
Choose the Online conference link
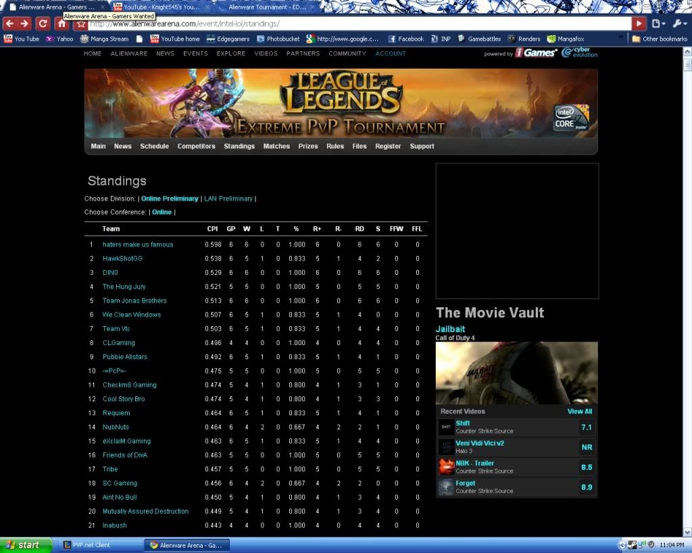pyautogui.click(x=162, y=212)
